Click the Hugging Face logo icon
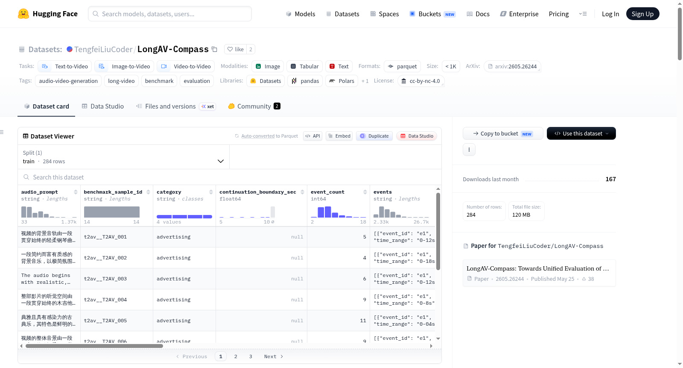The width and height of the screenshot is (683, 368). (x=23, y=14)
